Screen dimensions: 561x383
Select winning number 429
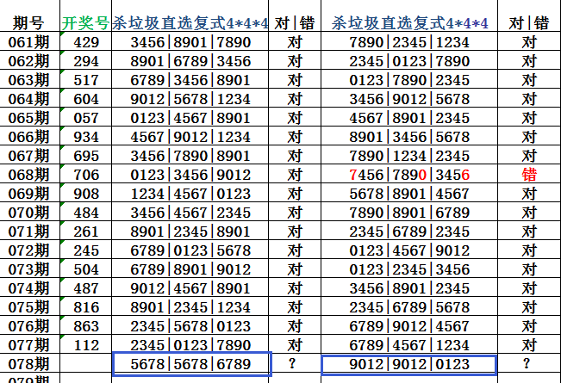[x=86, y=41]
